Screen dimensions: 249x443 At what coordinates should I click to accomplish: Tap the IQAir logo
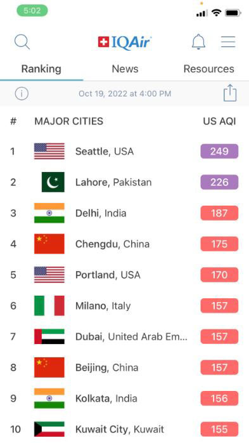125,42
